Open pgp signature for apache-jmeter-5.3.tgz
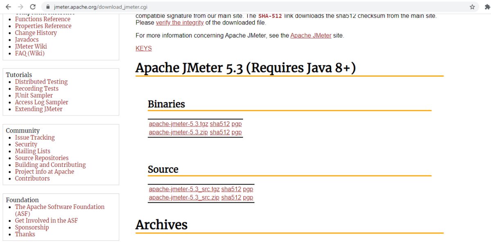 click(x=236, y=124)
